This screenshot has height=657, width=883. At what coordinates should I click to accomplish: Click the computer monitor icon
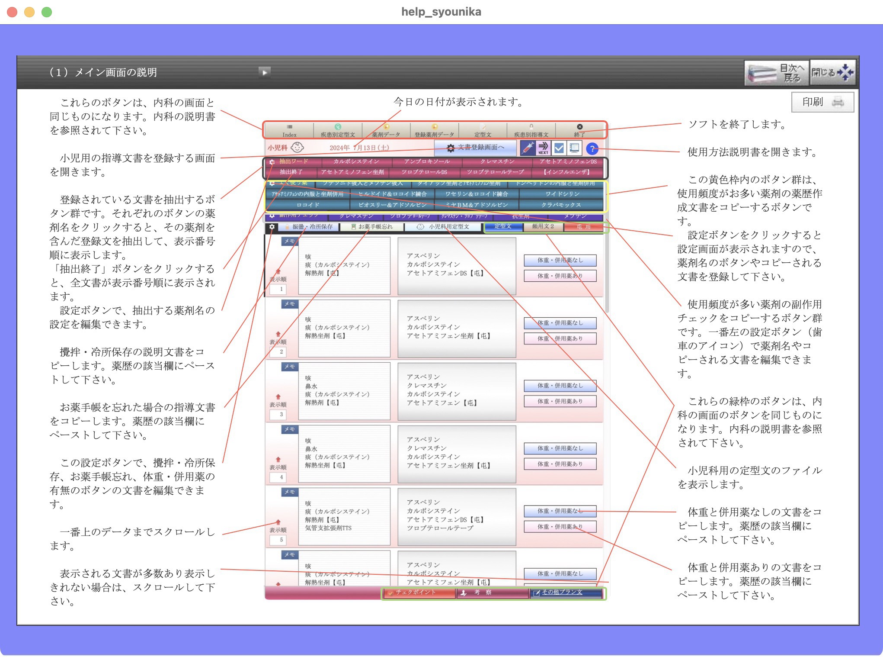pos(575,148)
